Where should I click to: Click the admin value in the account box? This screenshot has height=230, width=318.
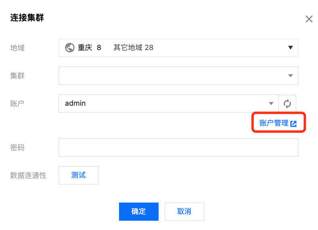(x=75, y=103)
